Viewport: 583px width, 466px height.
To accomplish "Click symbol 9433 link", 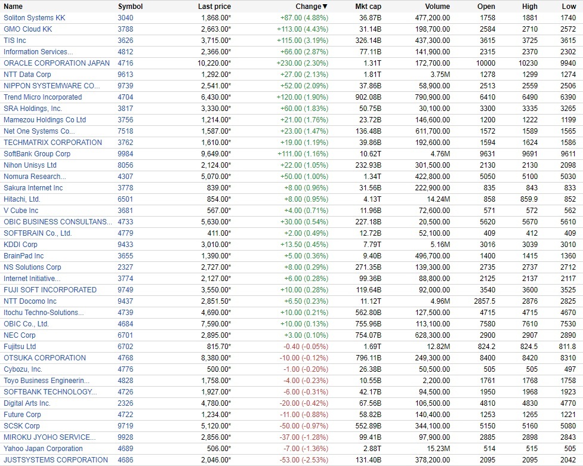I will click(x=125, y=245).
